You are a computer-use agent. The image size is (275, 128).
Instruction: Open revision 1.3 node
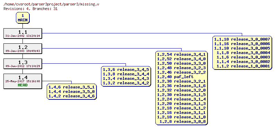[x=23, y=64]
